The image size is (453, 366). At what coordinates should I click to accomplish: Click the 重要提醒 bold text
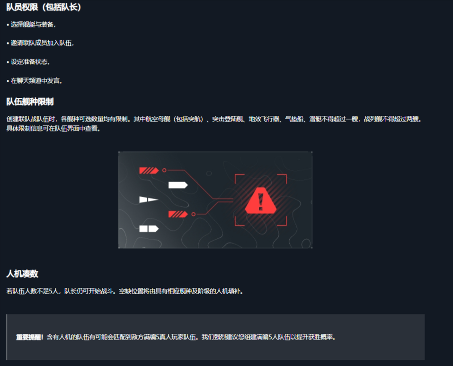click(29, 337)
